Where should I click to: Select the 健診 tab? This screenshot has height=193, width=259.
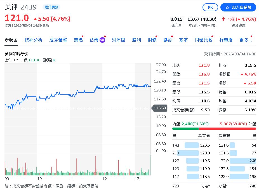[x=168, y=40]
